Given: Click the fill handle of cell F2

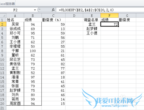Looking at the screenshot, I should coord(118,26).
